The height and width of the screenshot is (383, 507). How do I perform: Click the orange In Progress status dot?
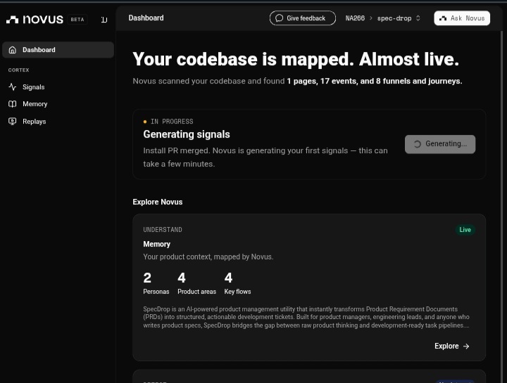pyautogui.click(x=145, y=122)
